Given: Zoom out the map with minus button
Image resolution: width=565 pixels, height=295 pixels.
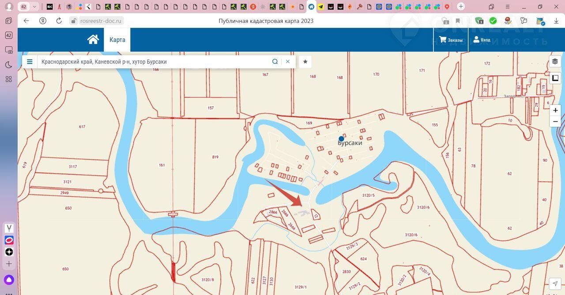Looking at the screenshot, I should coord(555,122).
